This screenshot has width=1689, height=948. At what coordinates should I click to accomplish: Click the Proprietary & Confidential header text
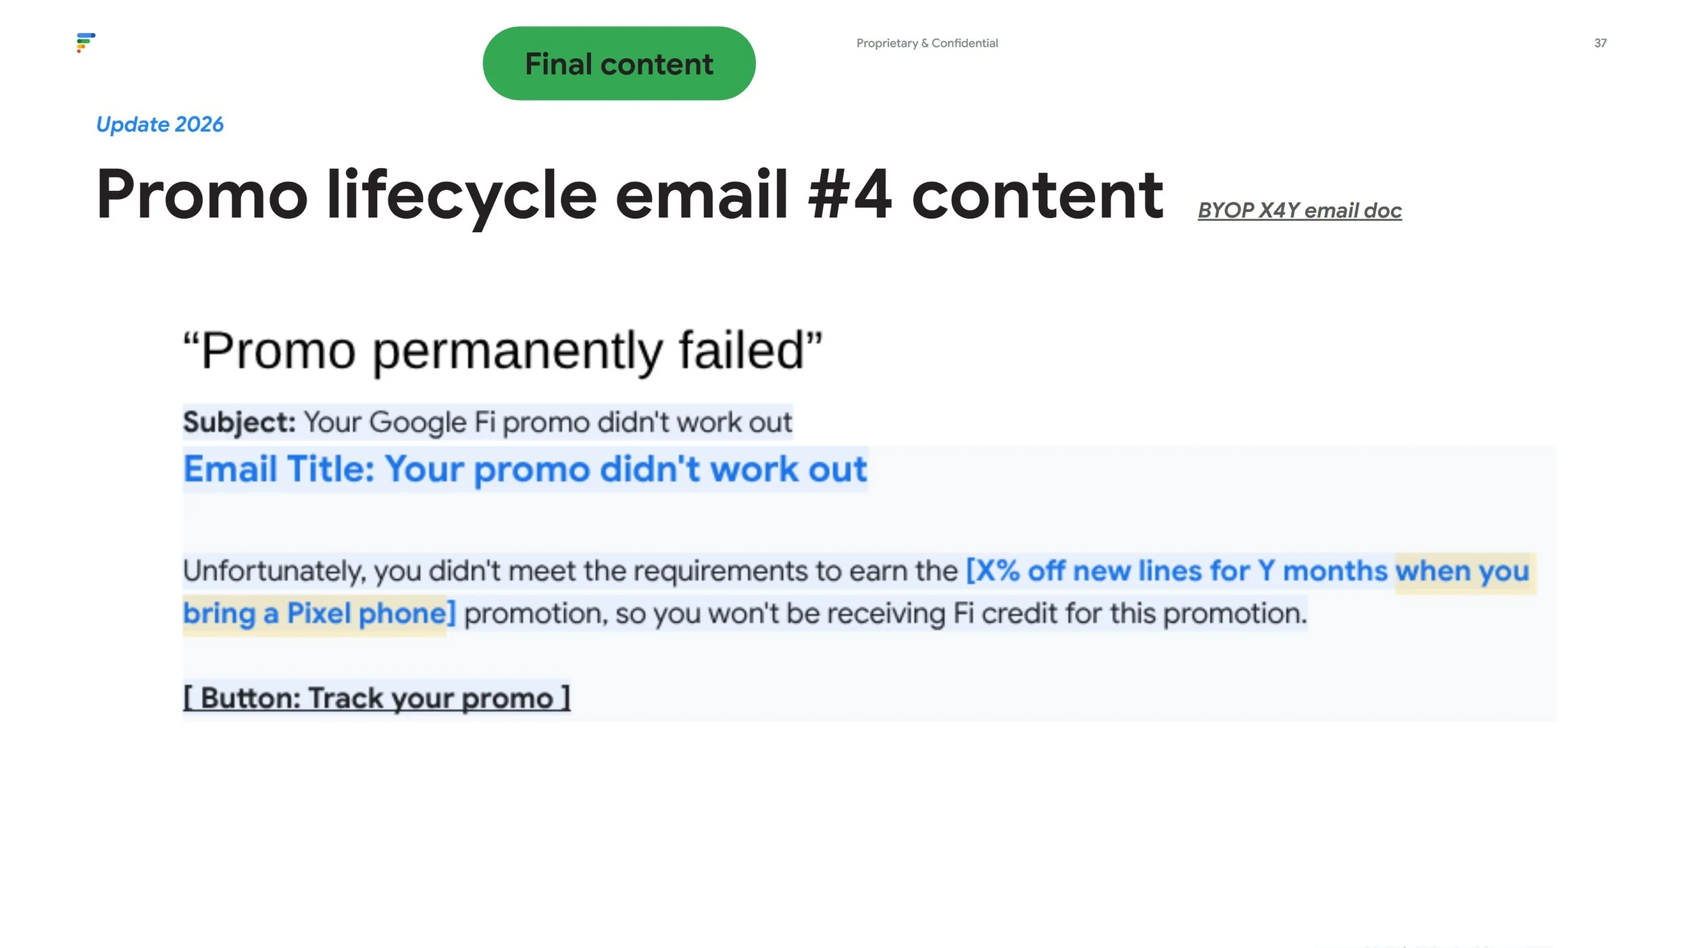click(x=927, y=43)
